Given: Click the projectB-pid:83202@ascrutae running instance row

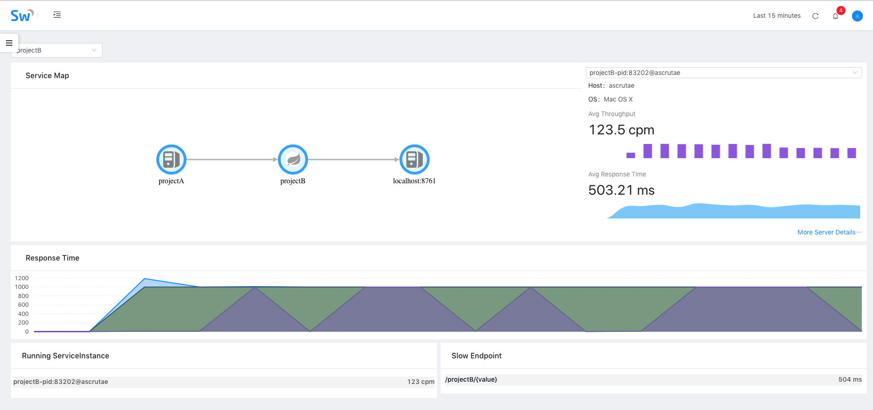Looking at the screenshot, I should pos(224,382).
